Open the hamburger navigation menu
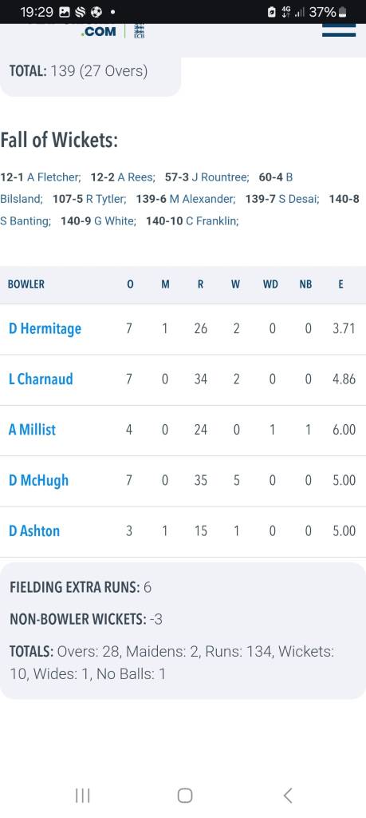366x818 pixels. 338,30
